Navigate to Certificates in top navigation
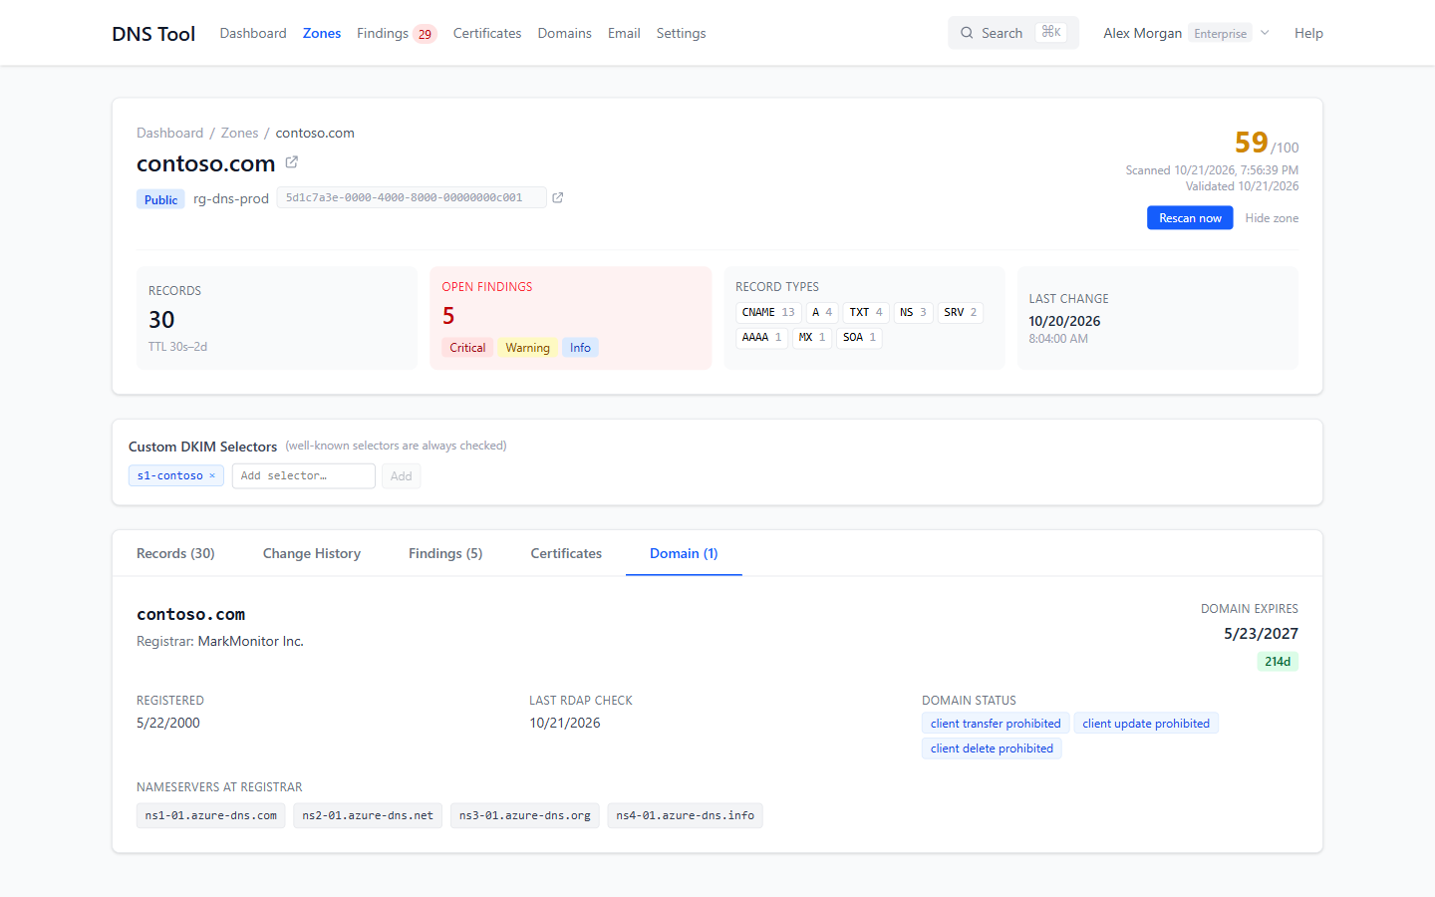 pyautogui.click(x=487, y=33)
